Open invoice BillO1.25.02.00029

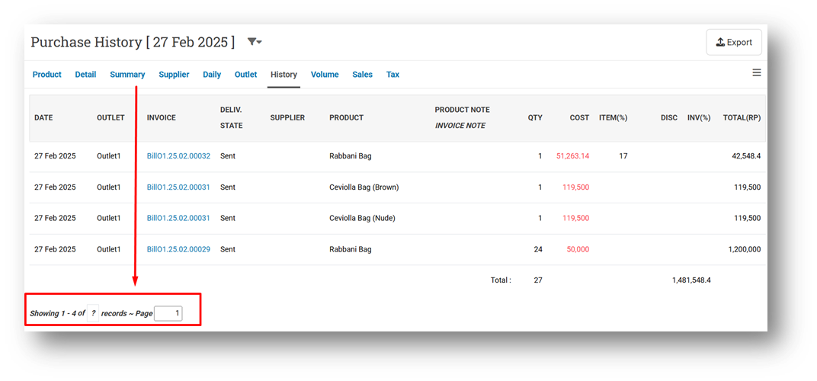(178, 249)
